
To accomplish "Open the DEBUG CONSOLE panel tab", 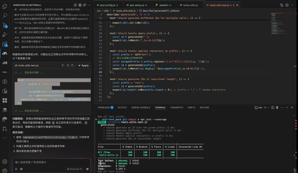I will coord(141,108).
